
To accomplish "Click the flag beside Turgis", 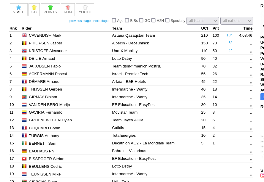I will click(24, 136).
